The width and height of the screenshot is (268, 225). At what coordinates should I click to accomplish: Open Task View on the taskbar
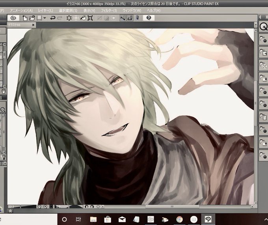78,219
